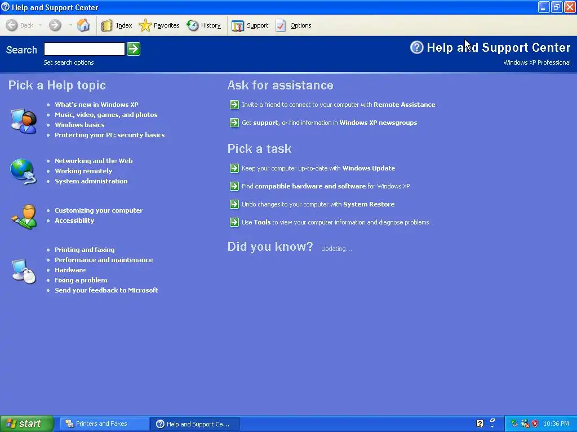Minimize the Help and Support Center window
Viewport: 577px width, 432px height.
(x=544, y=7)
